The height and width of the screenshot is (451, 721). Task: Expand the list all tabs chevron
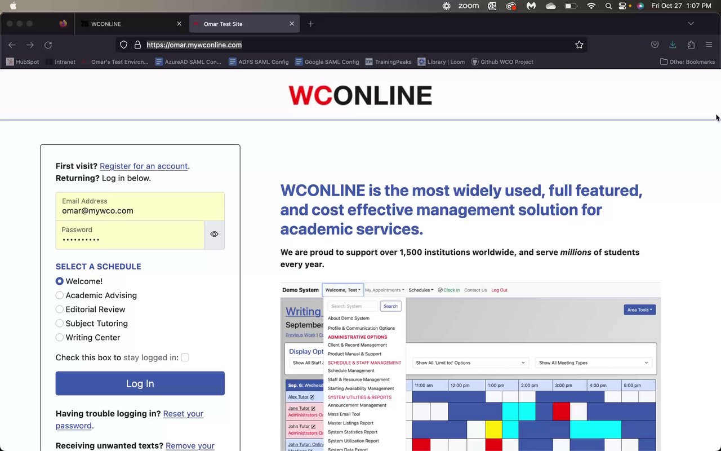[691, 24]
